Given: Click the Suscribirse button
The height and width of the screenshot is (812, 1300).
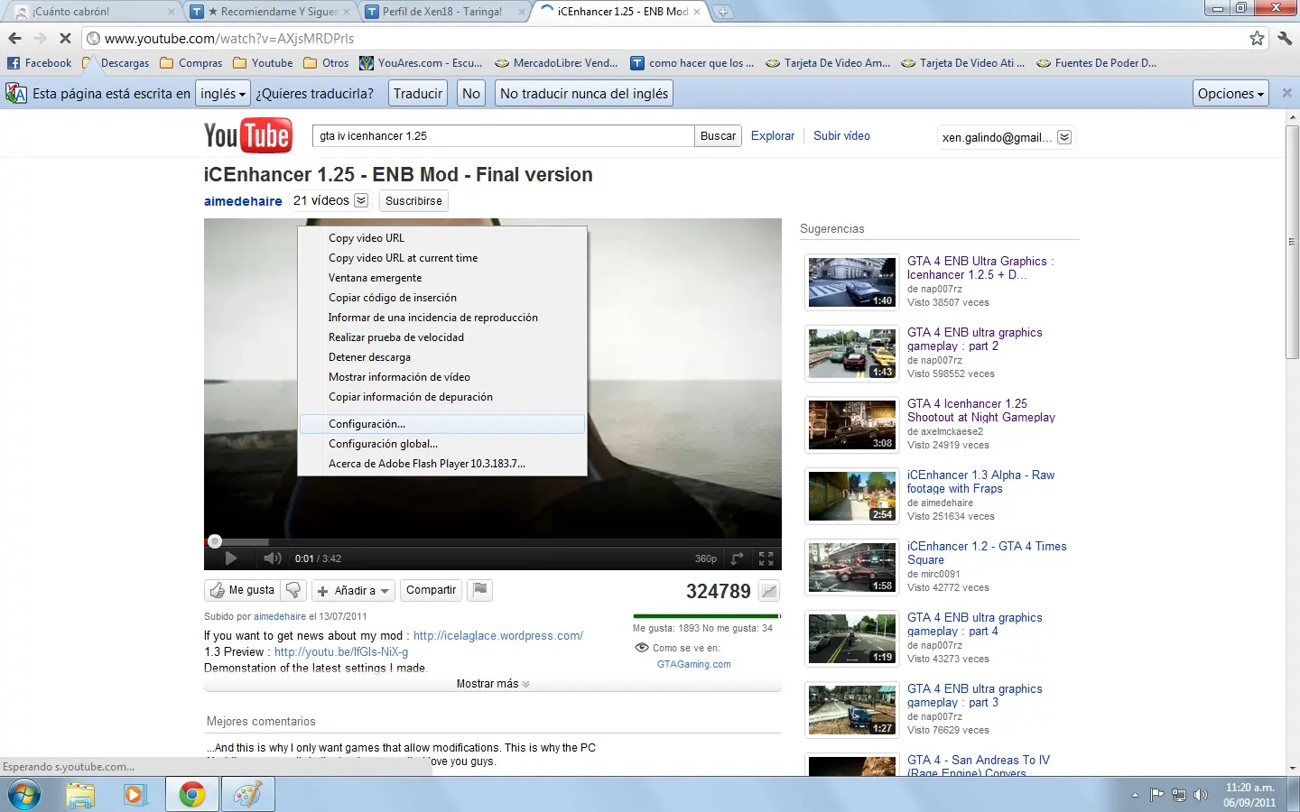Looking at the screenshot, I should coord(413,200).
